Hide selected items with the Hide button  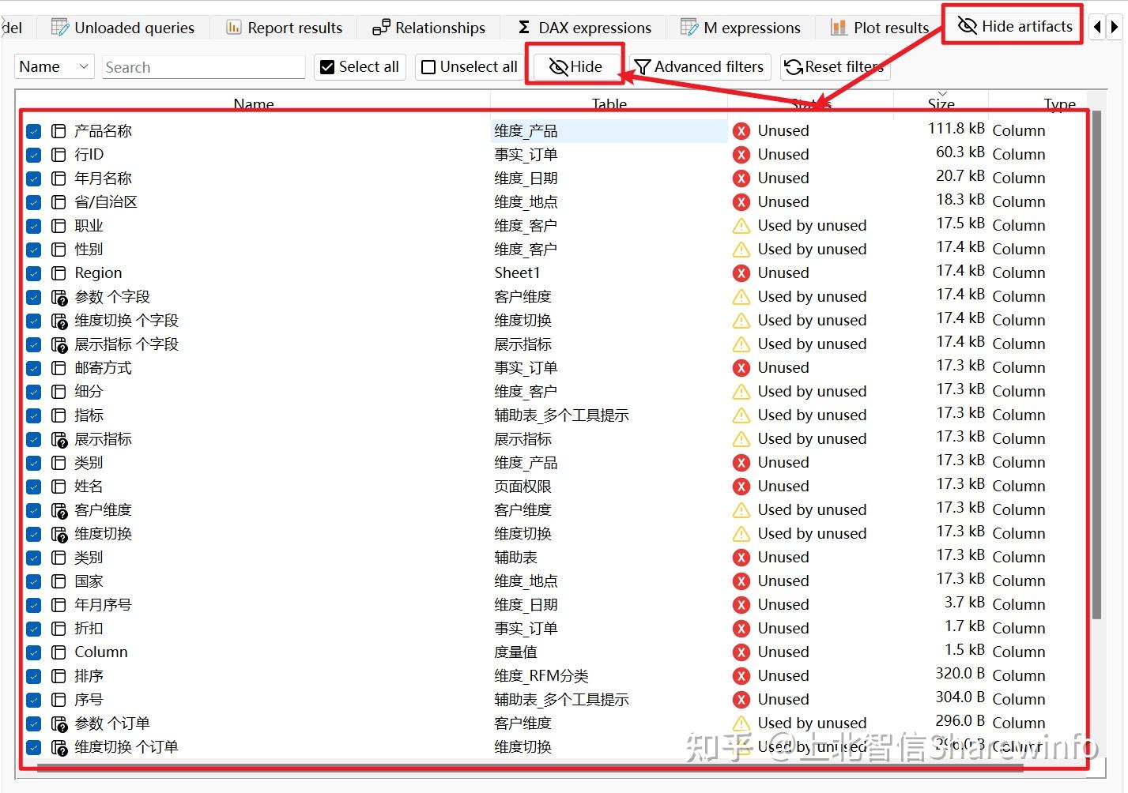click(x=575, y=67)
